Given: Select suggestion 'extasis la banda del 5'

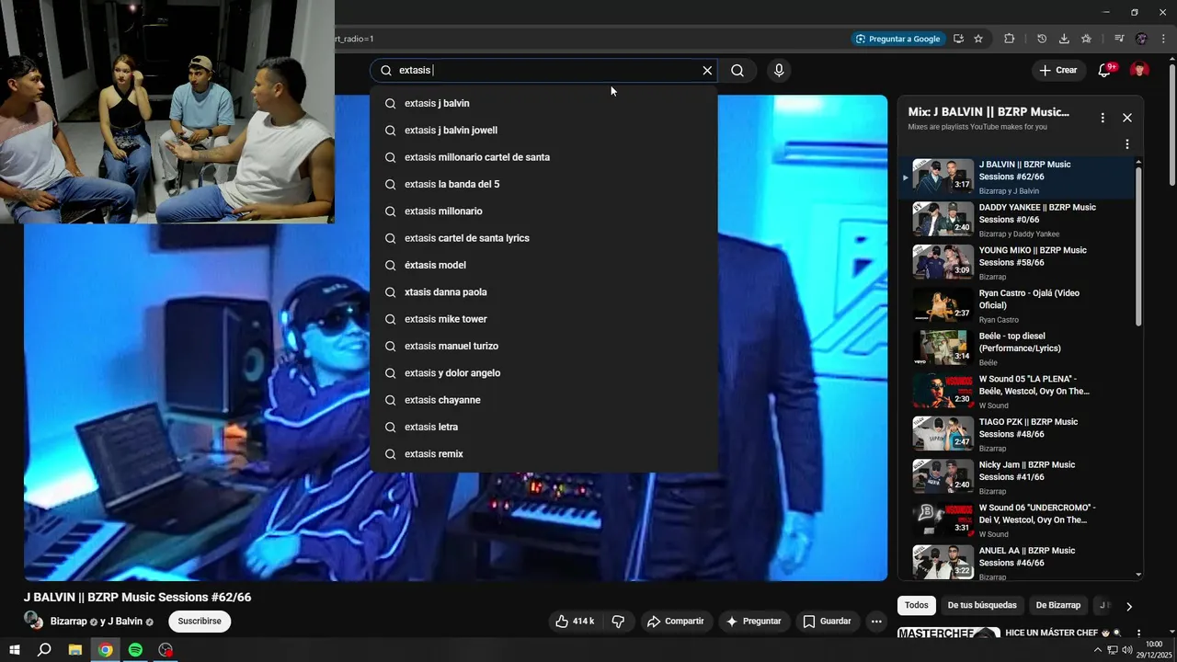Looking at the screenshot, I should point(543,184).
